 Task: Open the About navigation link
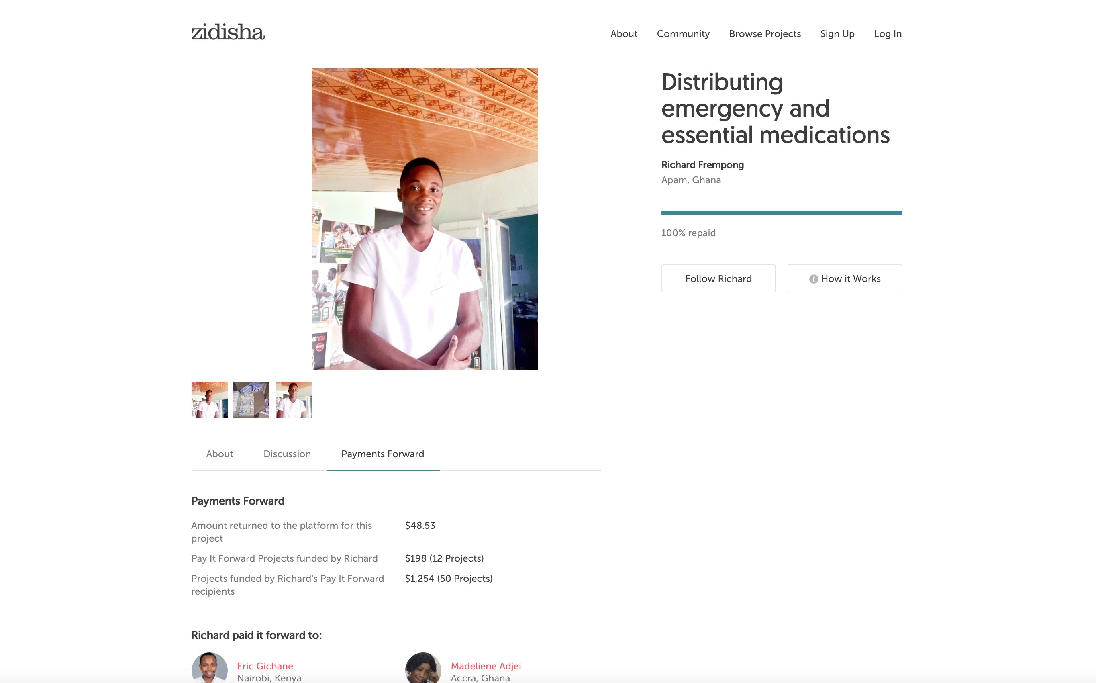(x=623, y=34)
